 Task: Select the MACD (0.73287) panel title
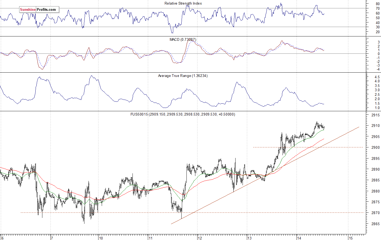183,40
